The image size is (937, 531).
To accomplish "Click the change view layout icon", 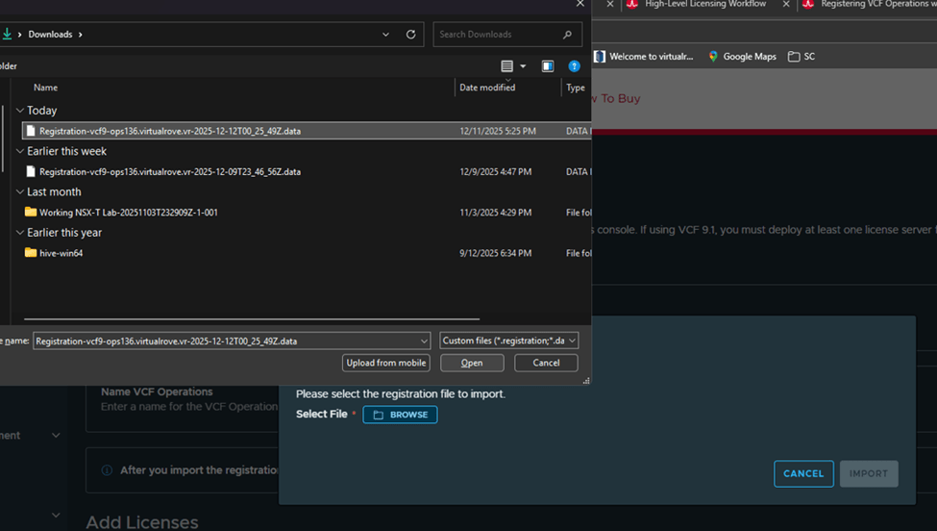I will (x=507, y=66).
